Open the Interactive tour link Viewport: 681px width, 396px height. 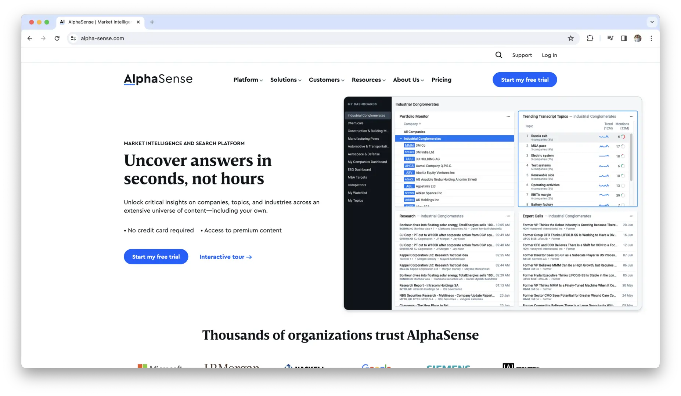coord(226,257)
